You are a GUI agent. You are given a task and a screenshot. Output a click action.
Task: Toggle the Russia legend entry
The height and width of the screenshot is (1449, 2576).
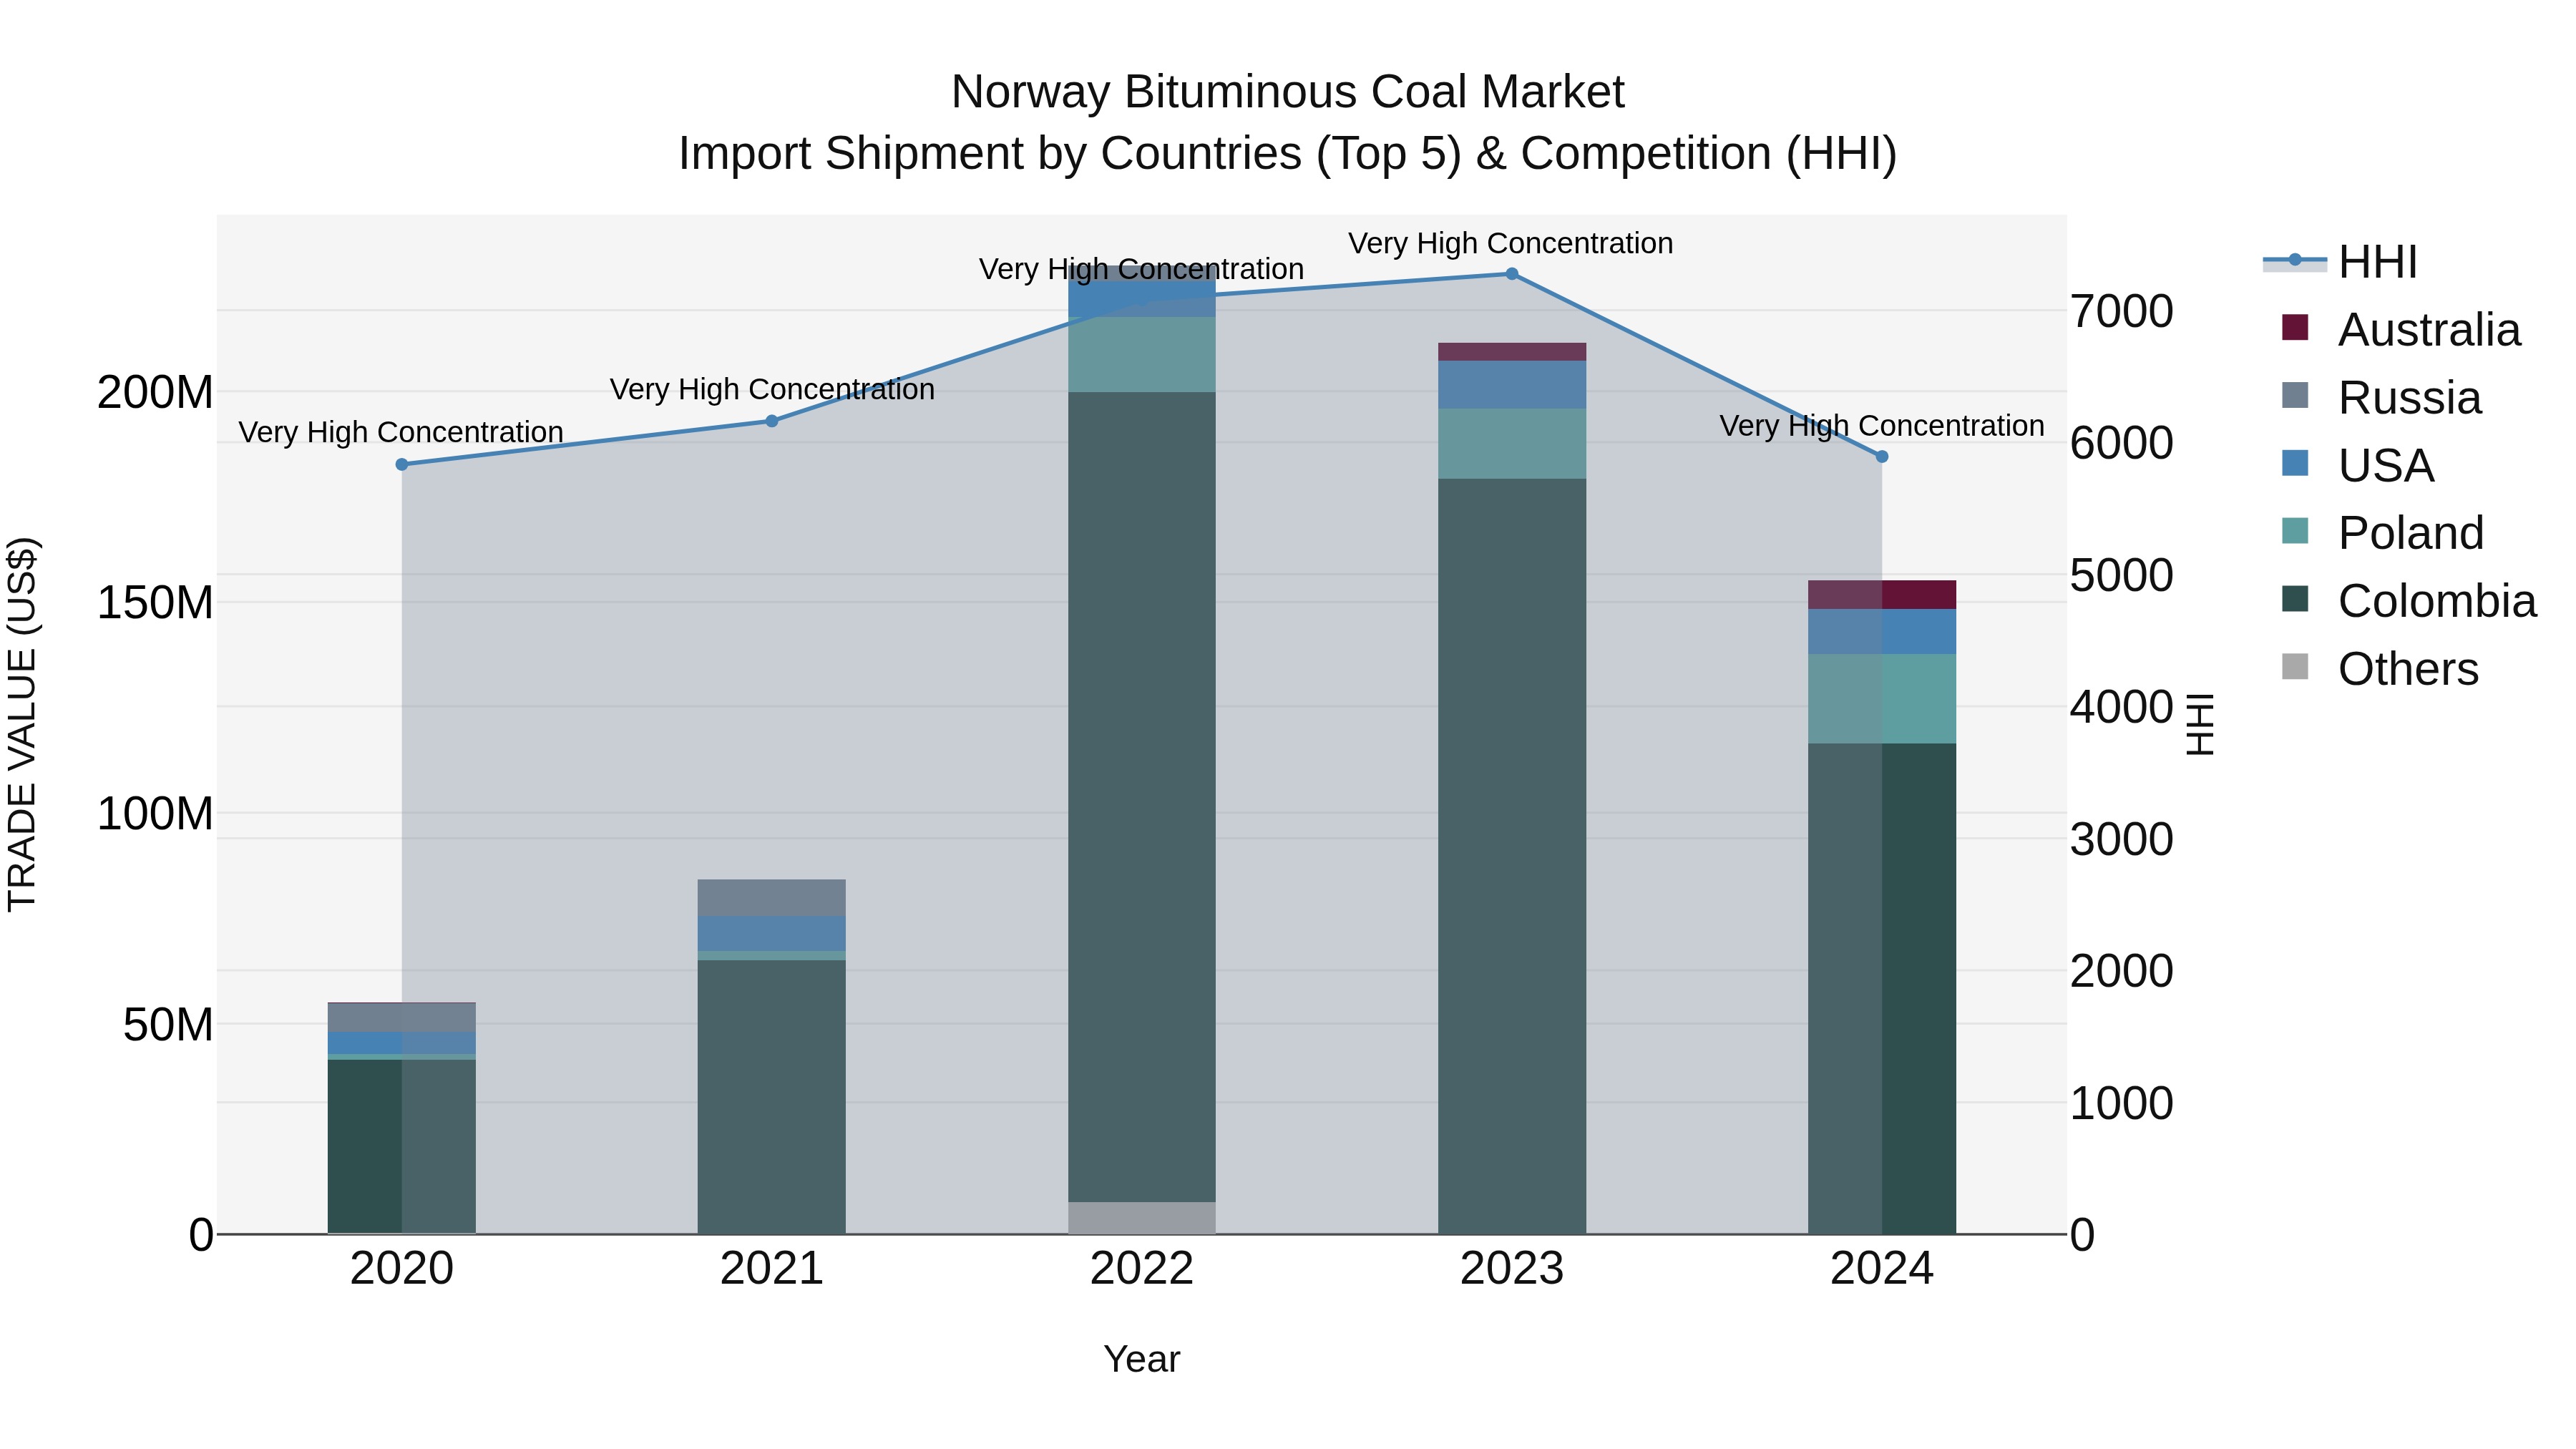click(2381, 397)
